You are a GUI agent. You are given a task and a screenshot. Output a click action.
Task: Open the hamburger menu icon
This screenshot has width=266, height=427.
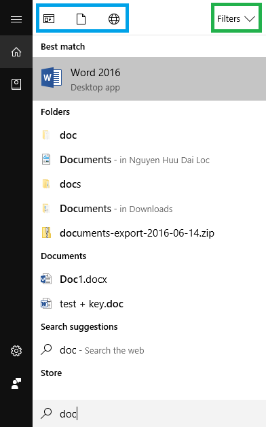coord(16,19)
